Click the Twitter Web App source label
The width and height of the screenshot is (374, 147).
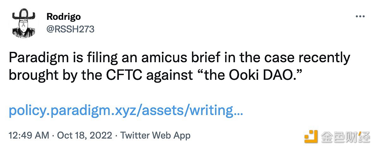point(155,136)
